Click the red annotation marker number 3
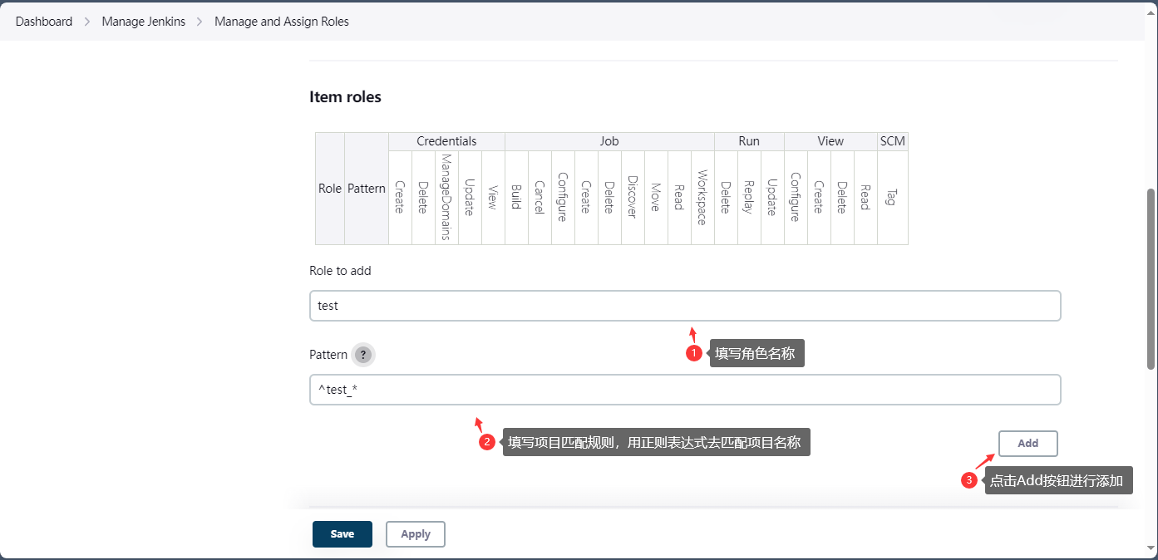1158x560 pixels. point(968,480)
